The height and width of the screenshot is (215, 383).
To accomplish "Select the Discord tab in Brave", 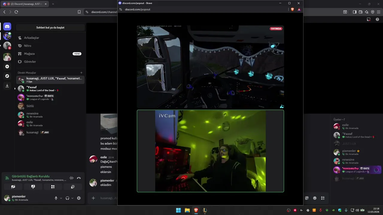I will pos(25,4).
